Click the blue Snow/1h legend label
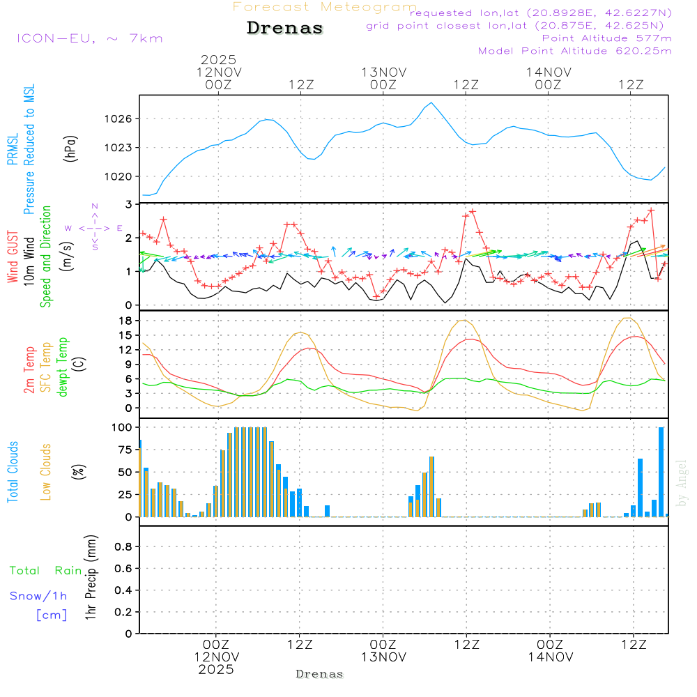 pos(38,596)
